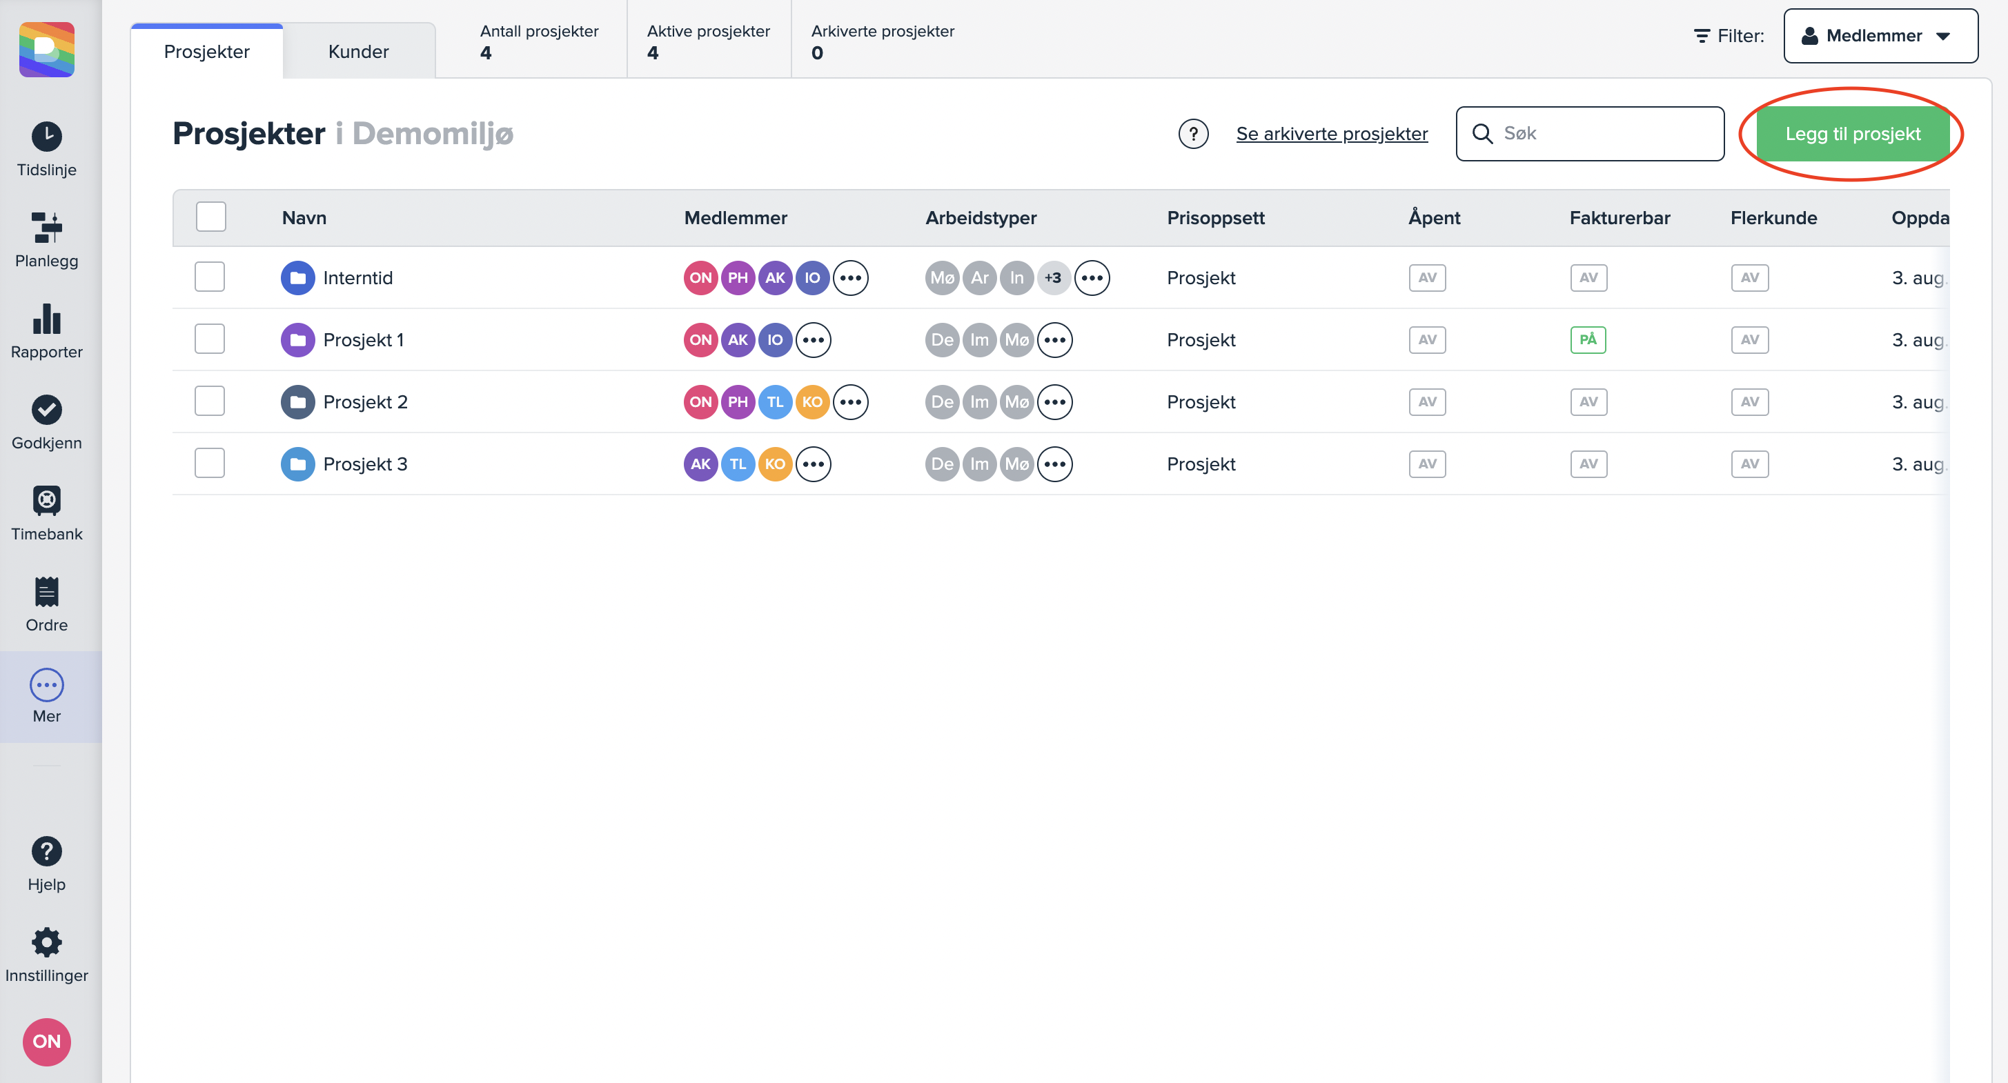Click Legg til prosjekt button
The width and height of the screenshot is (2008, 1083).
[x=1852, y=134]
